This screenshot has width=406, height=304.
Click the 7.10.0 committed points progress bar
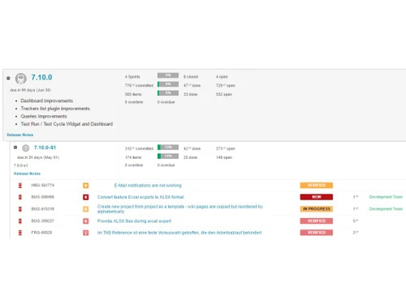tap(168, 84)
